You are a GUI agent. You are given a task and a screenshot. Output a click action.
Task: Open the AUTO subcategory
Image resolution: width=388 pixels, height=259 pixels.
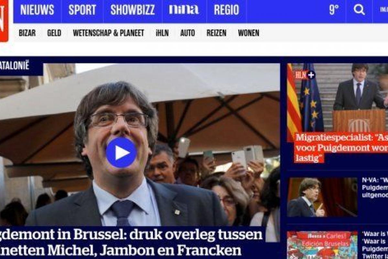point(188,33)
